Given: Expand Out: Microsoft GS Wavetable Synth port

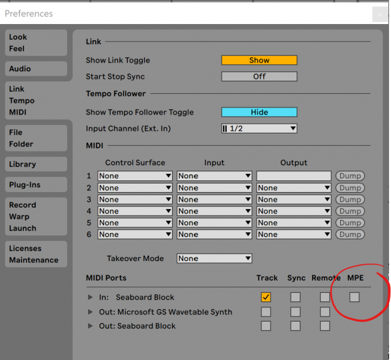Looking at the screenshot, I should (91, 312).
